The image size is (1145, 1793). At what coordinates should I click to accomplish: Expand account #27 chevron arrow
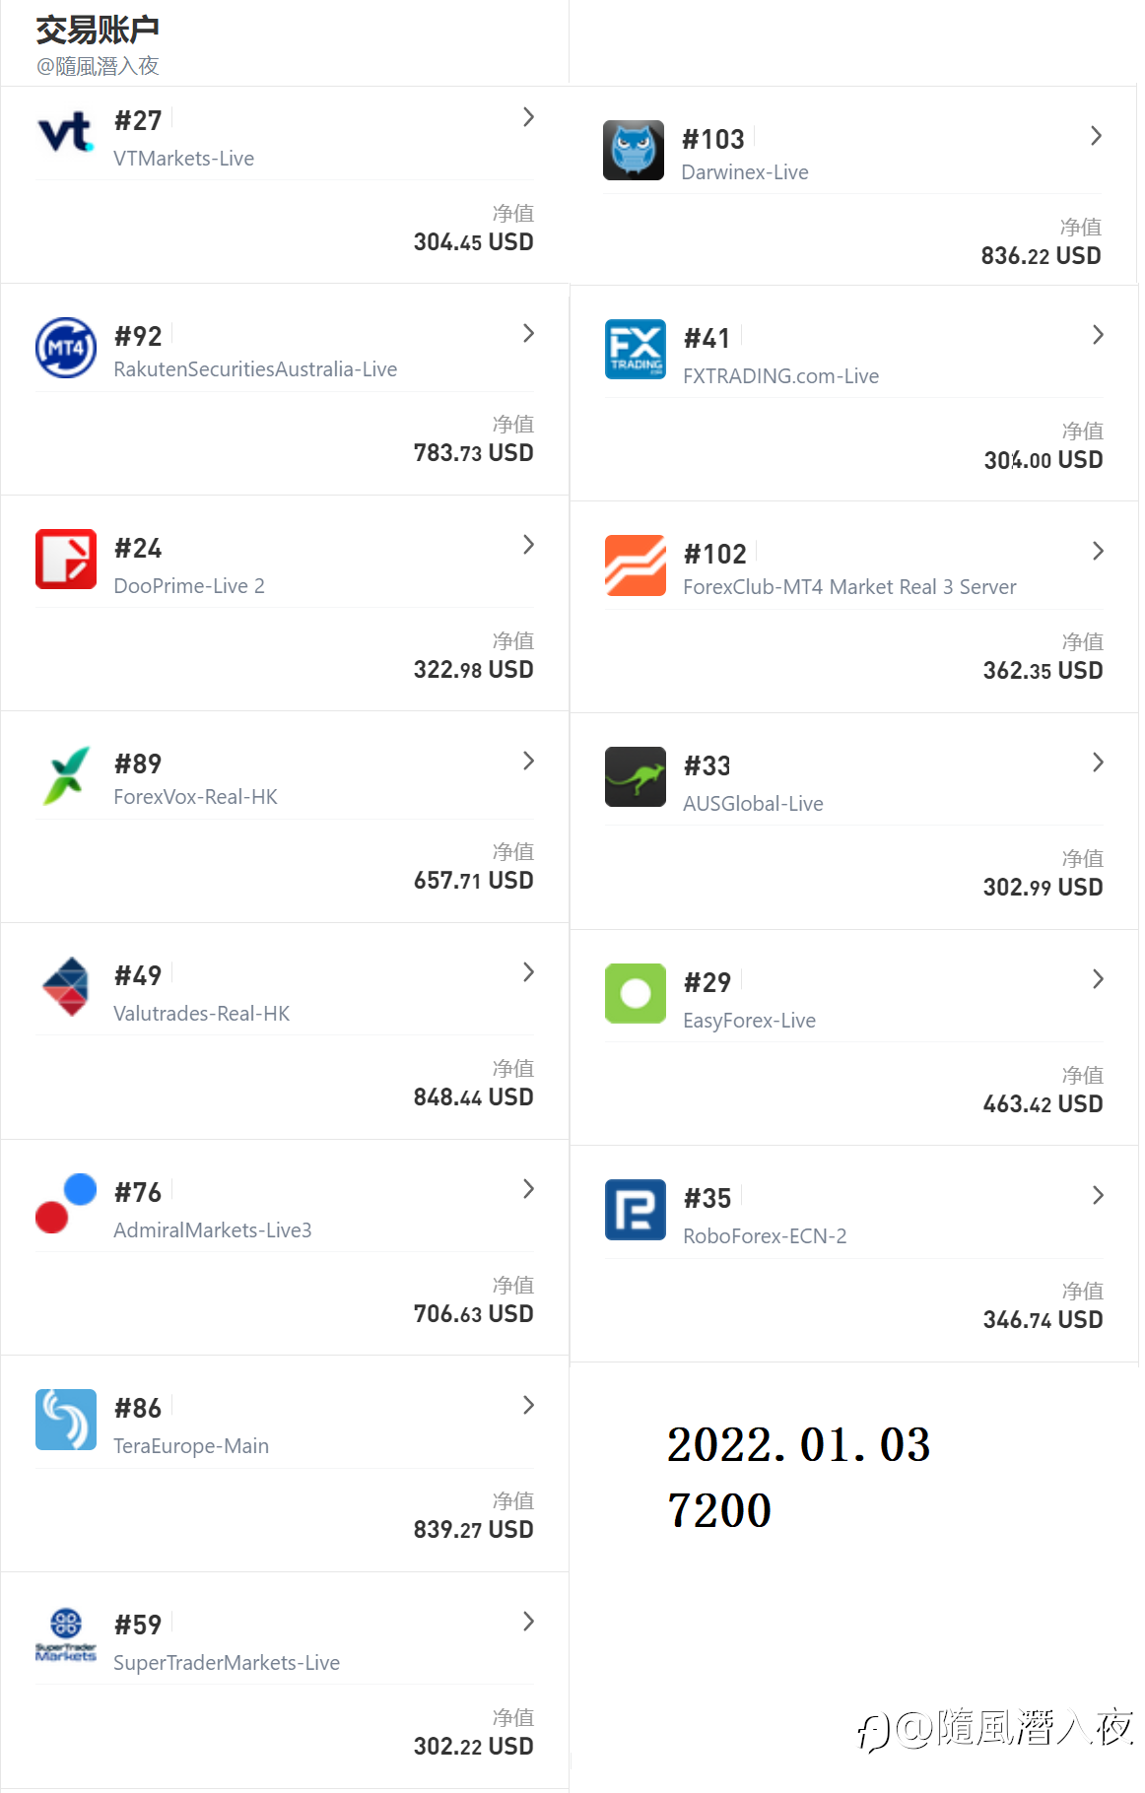(529, 117)
